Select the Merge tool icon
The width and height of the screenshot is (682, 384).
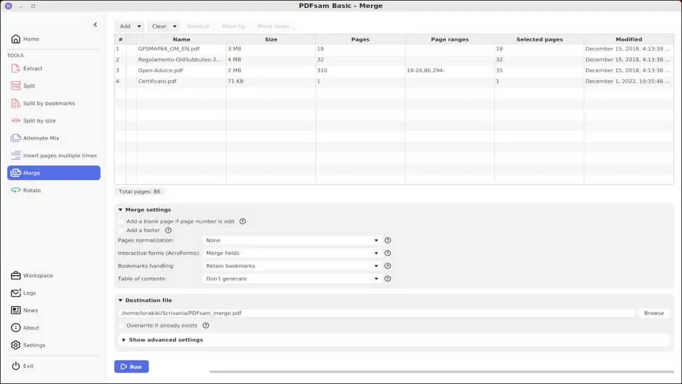click(x=15, y=173)
